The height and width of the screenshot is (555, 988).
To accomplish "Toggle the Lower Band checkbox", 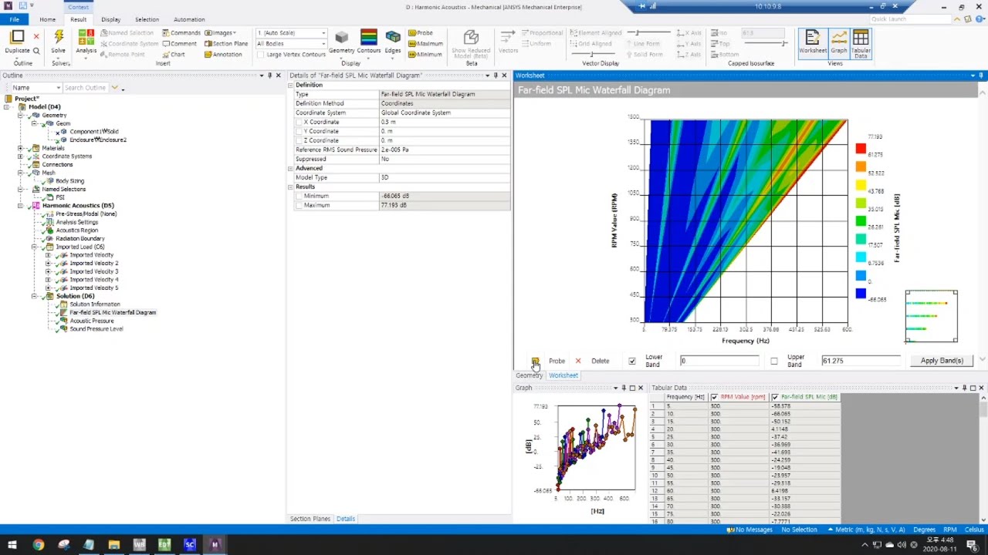I will click(x=632, y=361).
